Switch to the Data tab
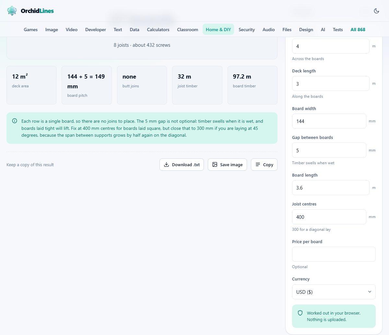This screenshot has width=389, height=335. coord(135,30)
